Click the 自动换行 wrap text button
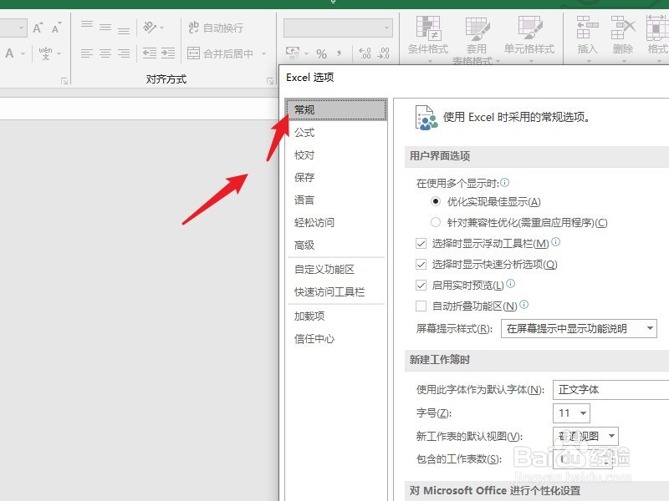 click(216, 28)
